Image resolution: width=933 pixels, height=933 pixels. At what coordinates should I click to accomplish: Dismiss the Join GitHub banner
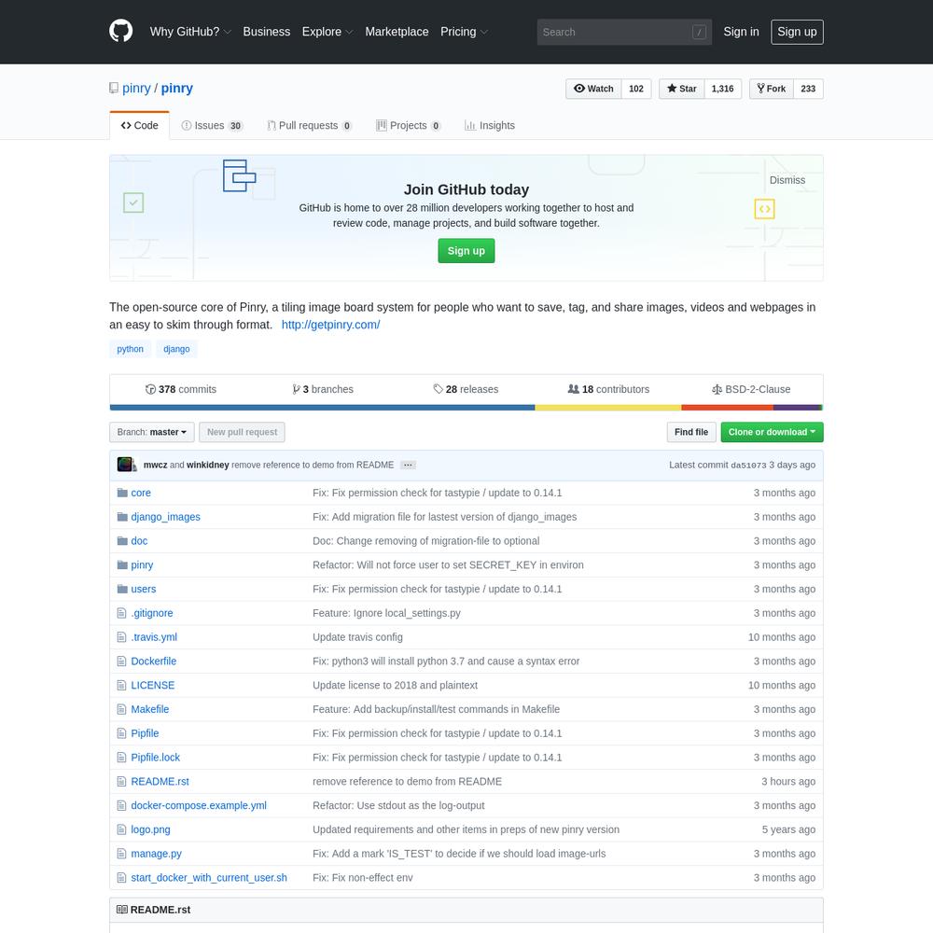pyautogui.click(x=787, y=180)
